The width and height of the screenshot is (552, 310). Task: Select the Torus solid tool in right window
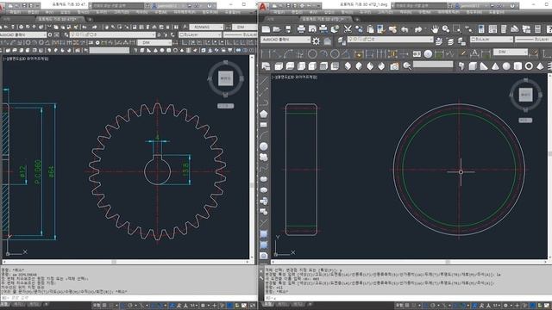[529, 66]
